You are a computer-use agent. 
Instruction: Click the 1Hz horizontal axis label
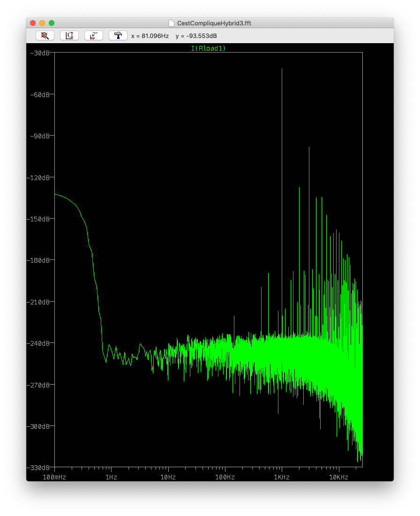pos(112,477)
